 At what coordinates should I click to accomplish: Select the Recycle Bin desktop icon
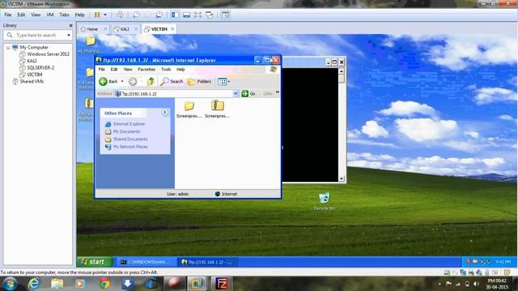[324, 201]
